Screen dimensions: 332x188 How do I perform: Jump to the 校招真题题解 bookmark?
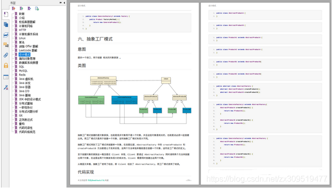point(27,22)
